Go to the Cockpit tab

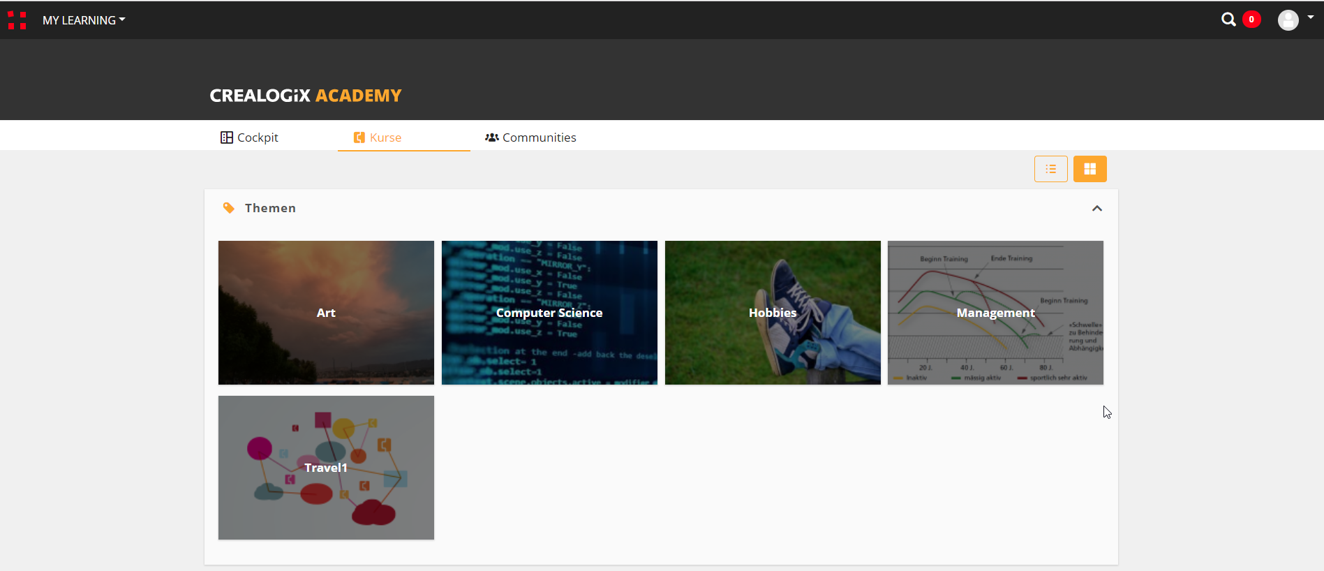click(x=258, y=138)
